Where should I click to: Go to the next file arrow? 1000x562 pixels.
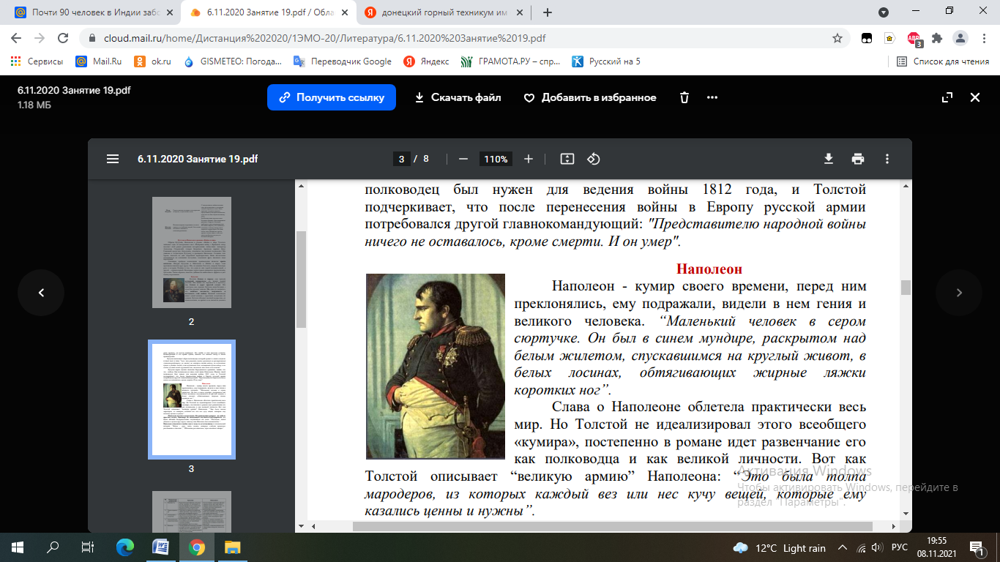coord(959,293)
